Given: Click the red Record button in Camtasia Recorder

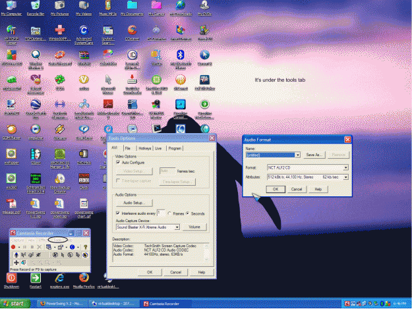Looking at the screenshot, I should pyautogui.click(x=13, y=247).
